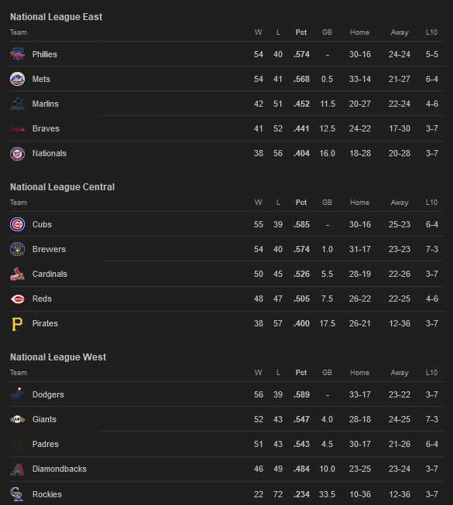Click the Mets team logo

tap(17, 79)
